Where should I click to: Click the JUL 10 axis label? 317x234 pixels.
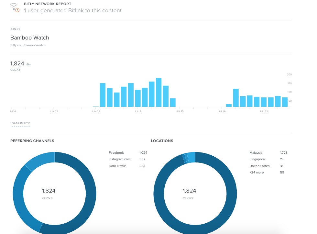pos(180,111)
